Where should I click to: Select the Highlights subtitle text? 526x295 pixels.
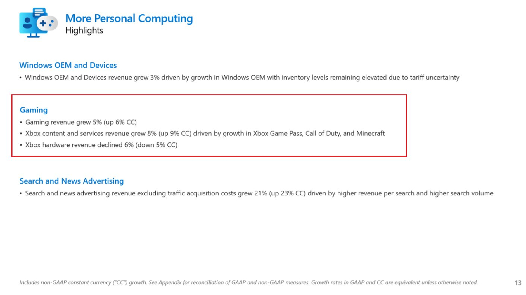pos(84,30)
